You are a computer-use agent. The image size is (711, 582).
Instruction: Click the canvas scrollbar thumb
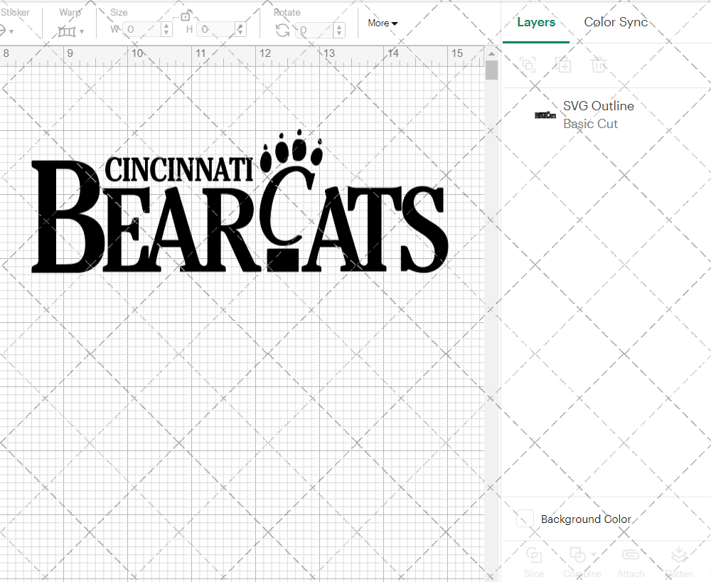click(x=491, y=68)
